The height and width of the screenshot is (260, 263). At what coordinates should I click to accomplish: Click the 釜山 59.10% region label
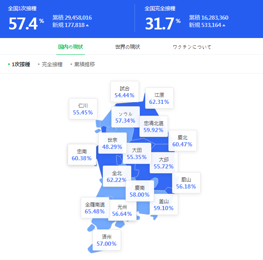point(164,204)
